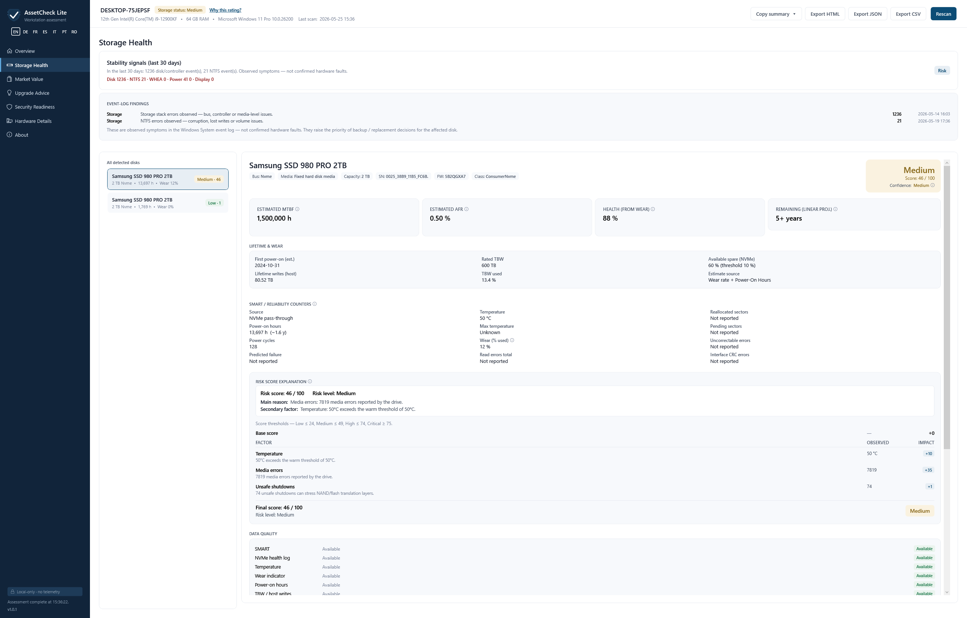Open the Security Readiness shield icon
Screen dimensions: 967x618
click(x=10, y=107)
